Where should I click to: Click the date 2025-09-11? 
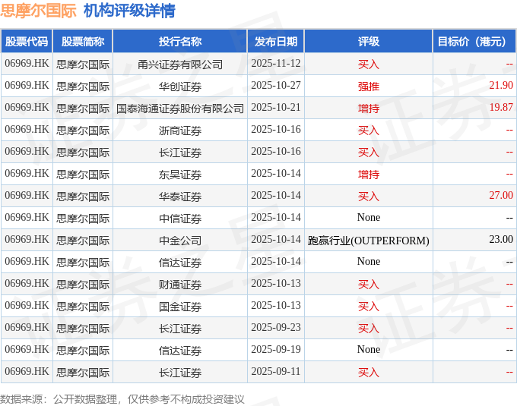click(x=276, y=371)
